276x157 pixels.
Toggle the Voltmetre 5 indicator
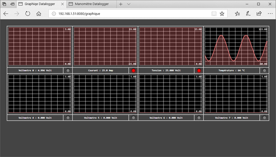click(133, 118)
